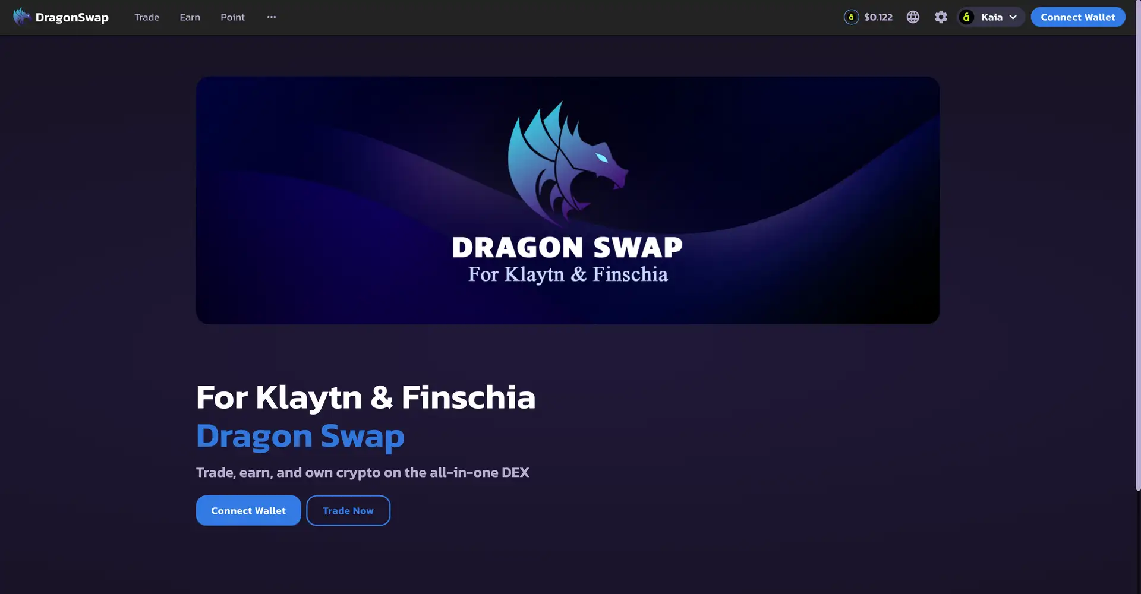This screenshot has height=594, width=1141.
Task: Open the three-dot more menu
Action: [272, 17]
